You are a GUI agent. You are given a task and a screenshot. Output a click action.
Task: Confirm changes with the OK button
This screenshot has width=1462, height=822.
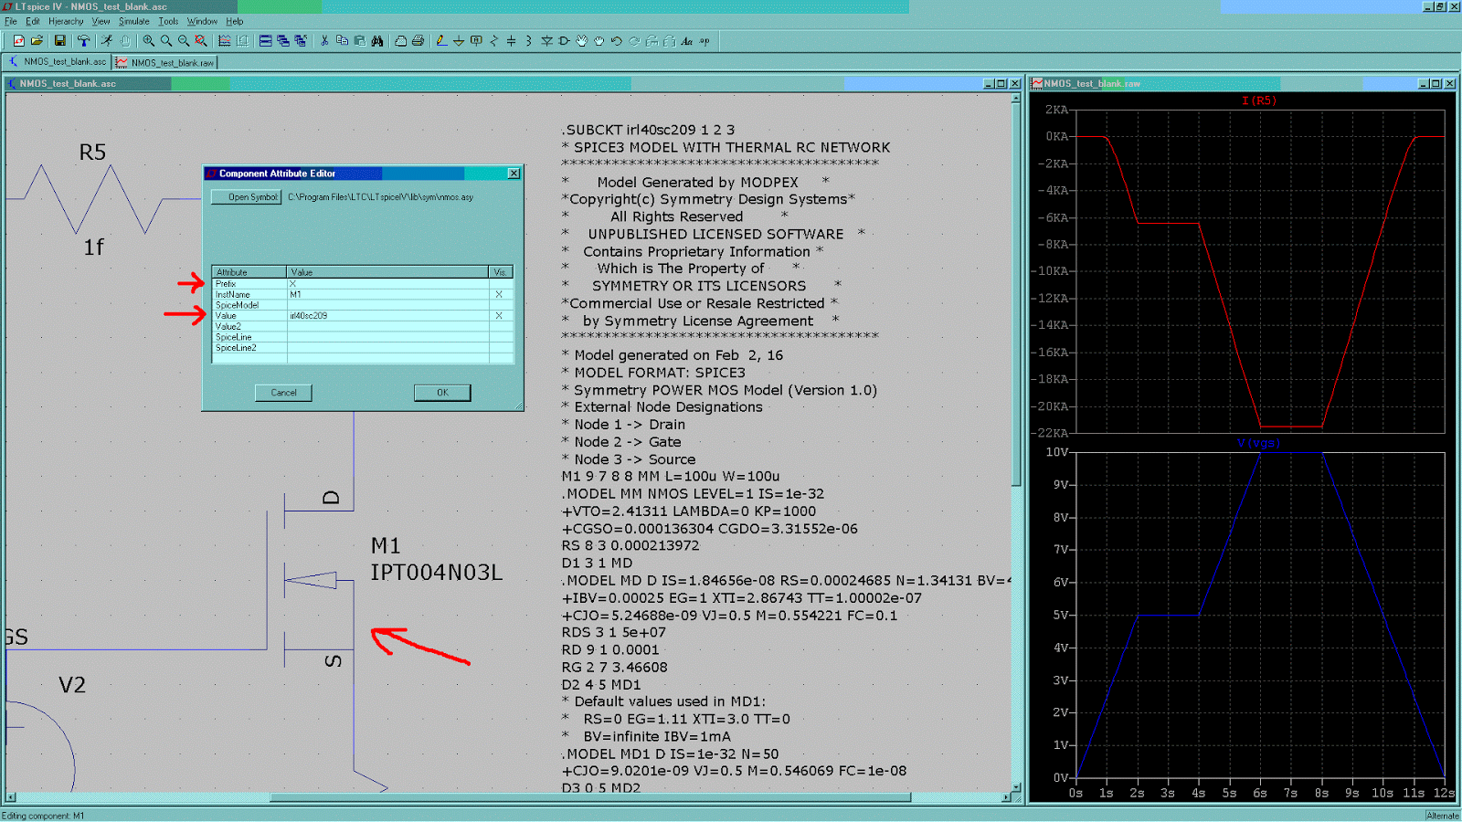pos(441,392)
